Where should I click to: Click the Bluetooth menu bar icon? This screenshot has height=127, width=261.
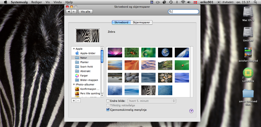177,2
